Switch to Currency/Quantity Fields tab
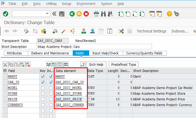Viewport: 196px width, 118px height. (144, 53)
